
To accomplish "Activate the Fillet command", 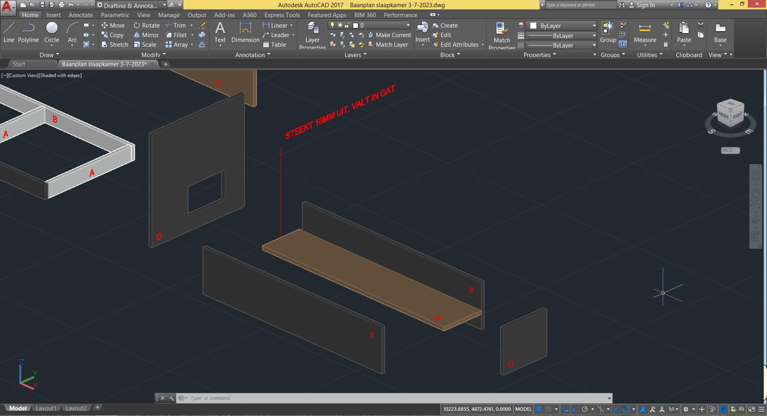I will tap(176, 35).
